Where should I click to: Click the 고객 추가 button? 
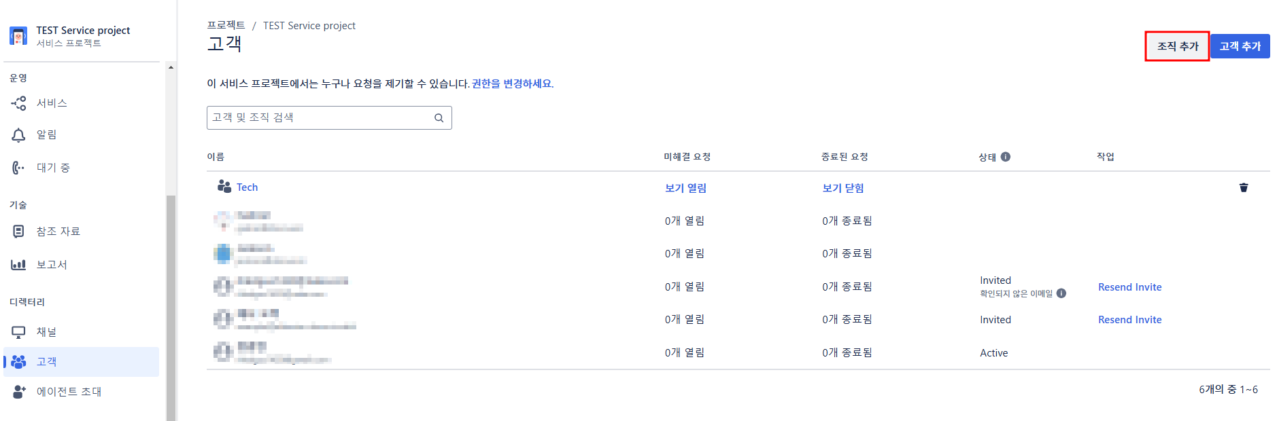coord(1240,46)
